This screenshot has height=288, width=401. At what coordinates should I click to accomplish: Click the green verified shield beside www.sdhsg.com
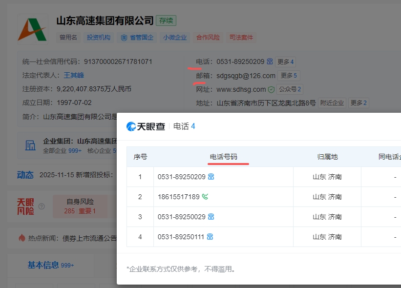[271, 89]
